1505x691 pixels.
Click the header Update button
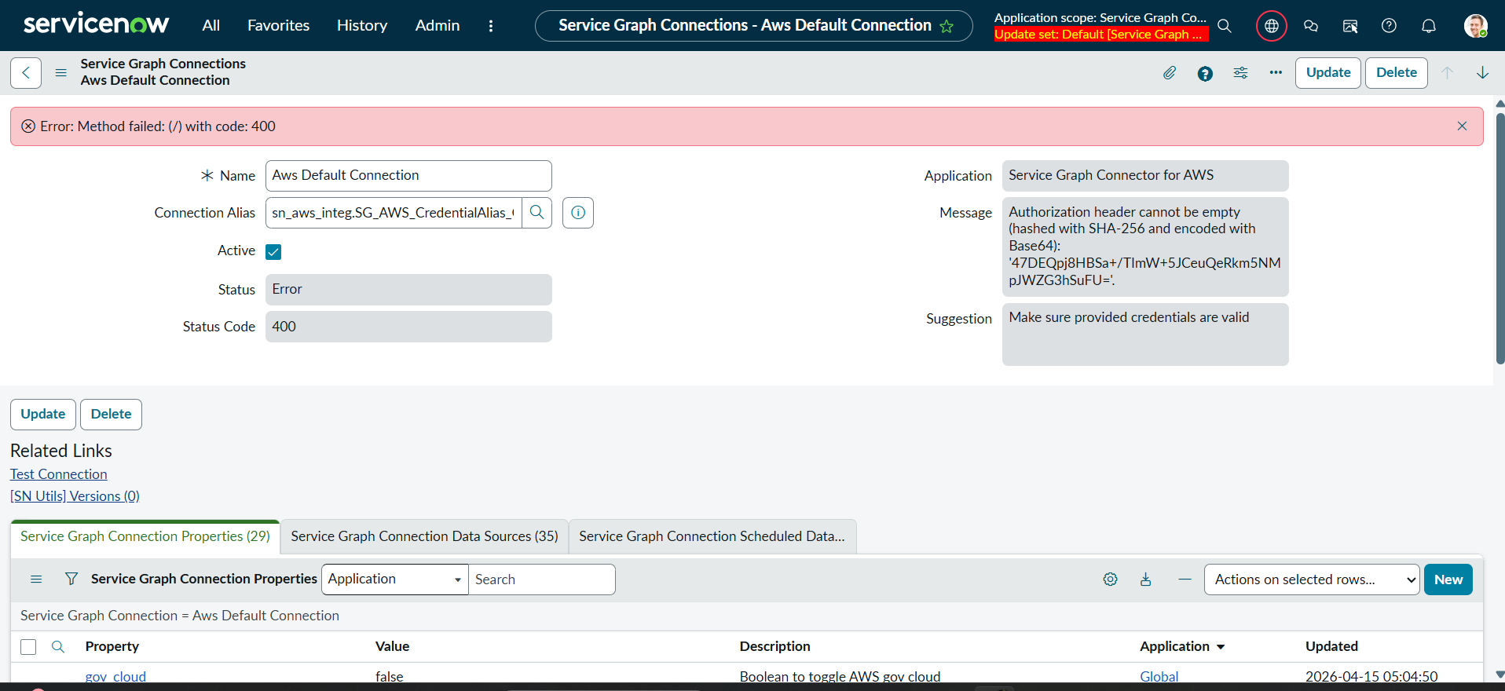click(x=1328, y=73)
